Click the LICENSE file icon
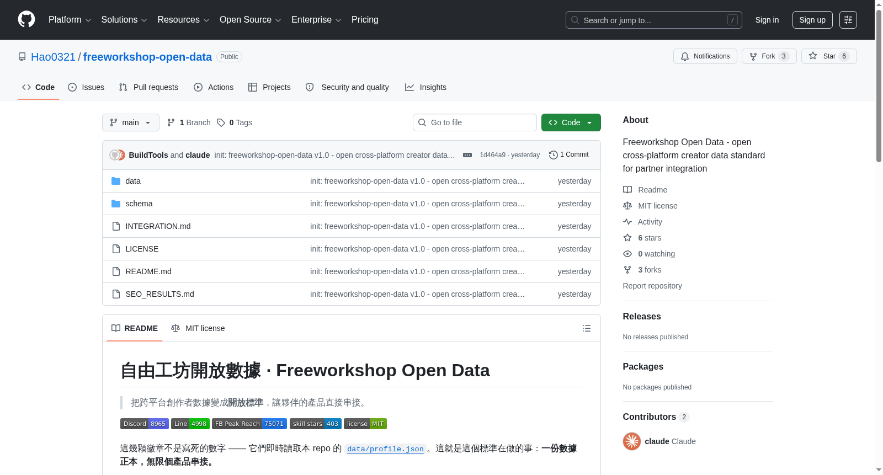The height and width of the screenshot is (475, 883). [116, 249]
